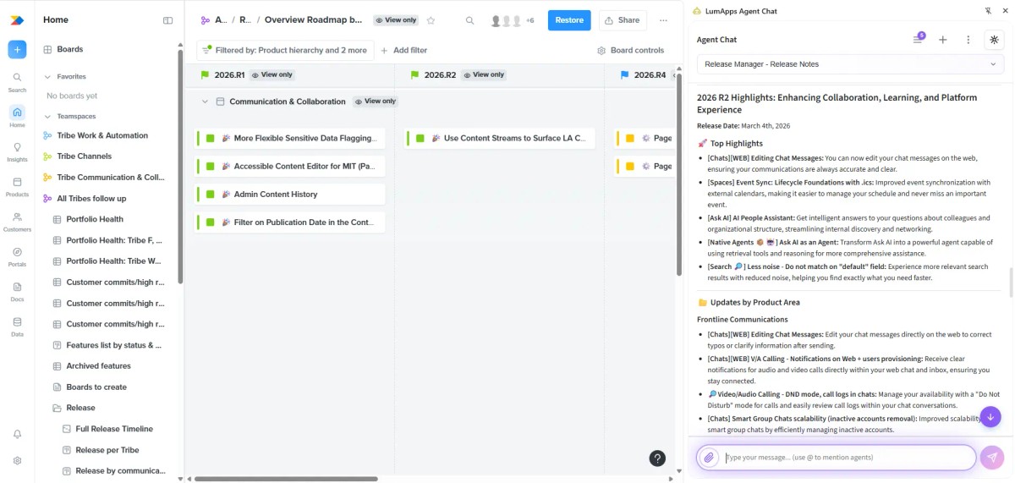
Task: Open More Flexible Sensitive Data Flagging card
Action: tap(290, 138)
